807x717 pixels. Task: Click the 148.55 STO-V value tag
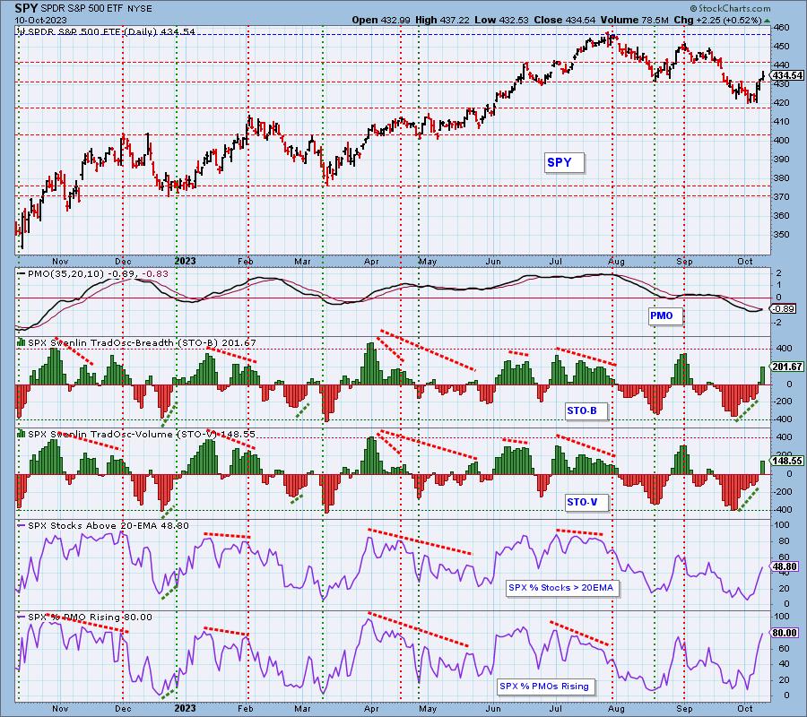(787, 461)
